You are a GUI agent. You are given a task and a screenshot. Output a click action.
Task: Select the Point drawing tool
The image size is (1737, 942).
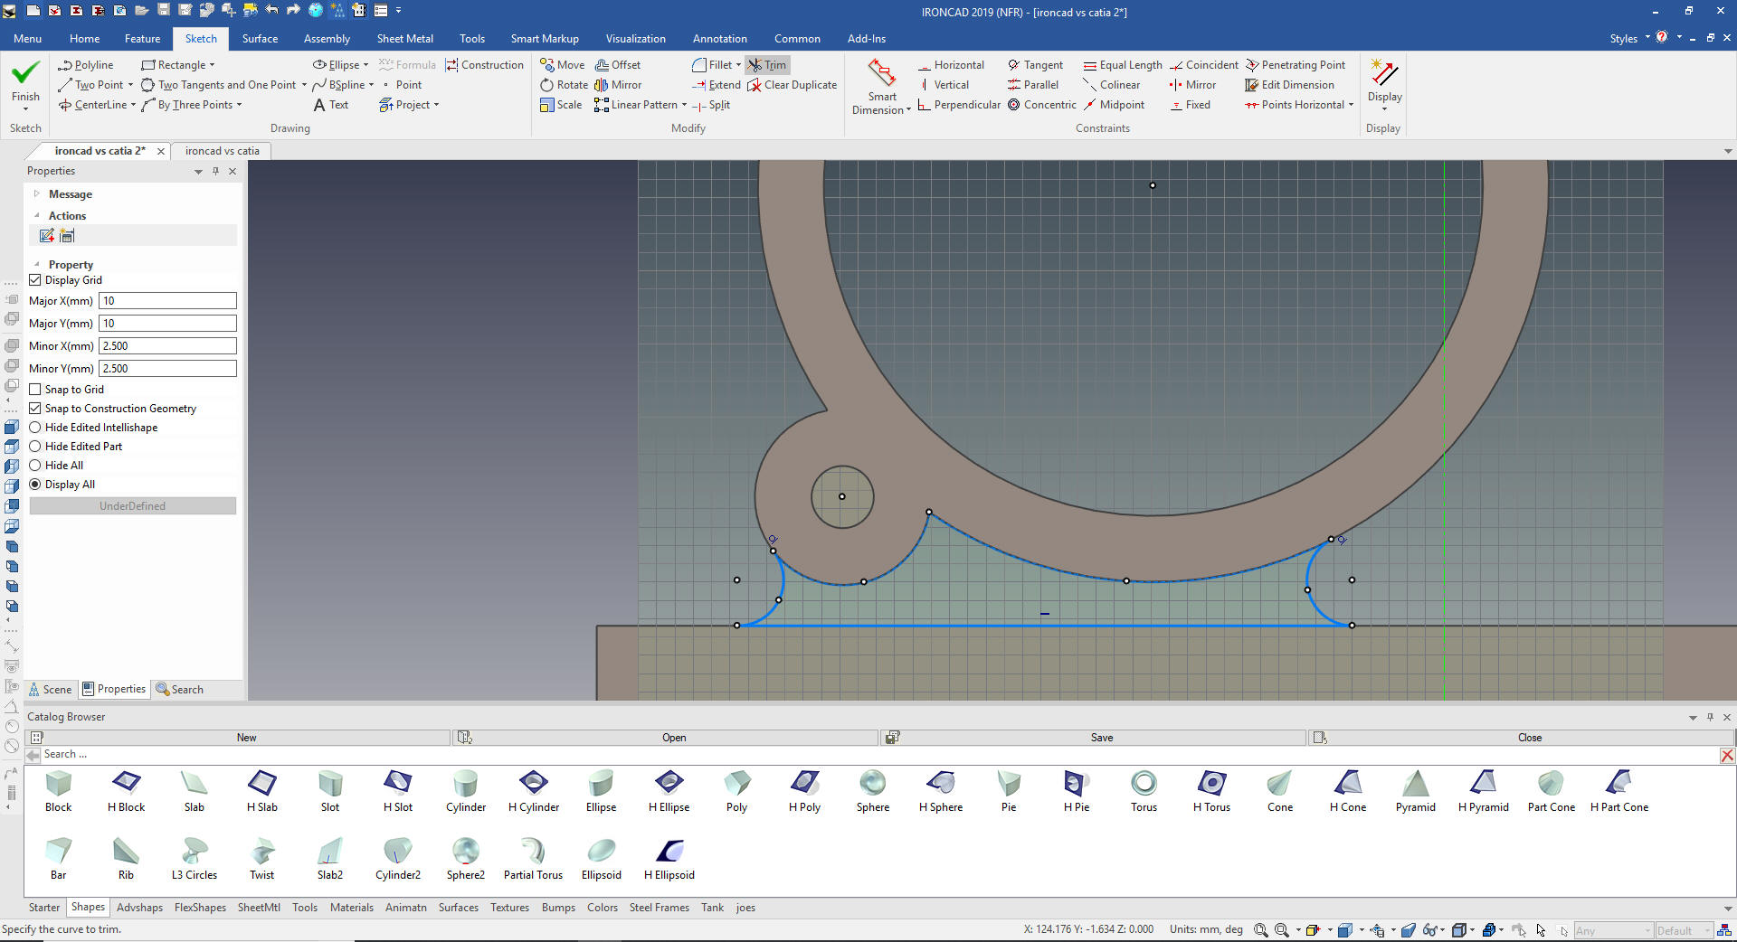(401, 85)
